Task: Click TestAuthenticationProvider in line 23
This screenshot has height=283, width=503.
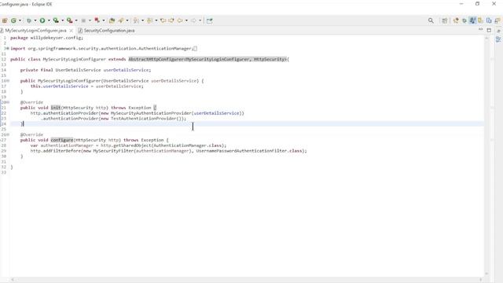Action: pos(143,119)
